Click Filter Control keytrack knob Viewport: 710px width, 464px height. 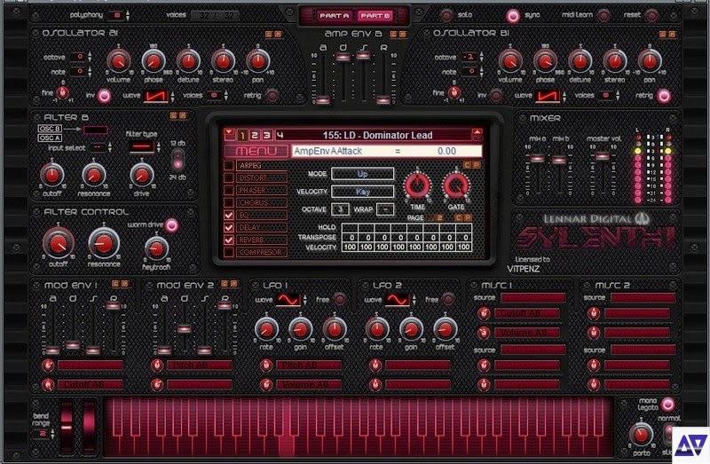tap(157, 249)
